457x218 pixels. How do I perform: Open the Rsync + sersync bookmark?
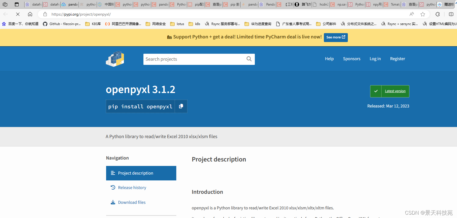(400, 24)
